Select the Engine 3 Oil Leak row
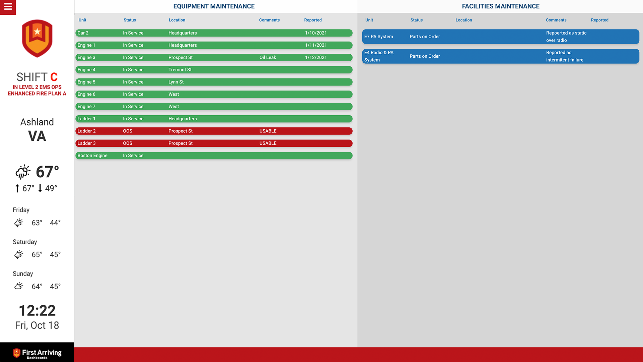Screen dimensions: 643x362 pyautogui.click(x=214, y=57)
